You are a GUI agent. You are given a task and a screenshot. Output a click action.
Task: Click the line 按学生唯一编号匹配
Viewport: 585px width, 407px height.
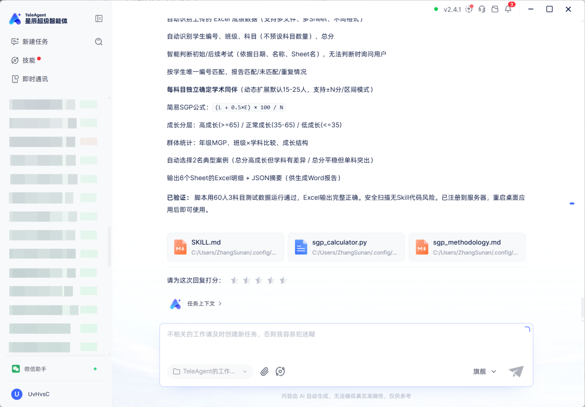click(x=237, y=72)
